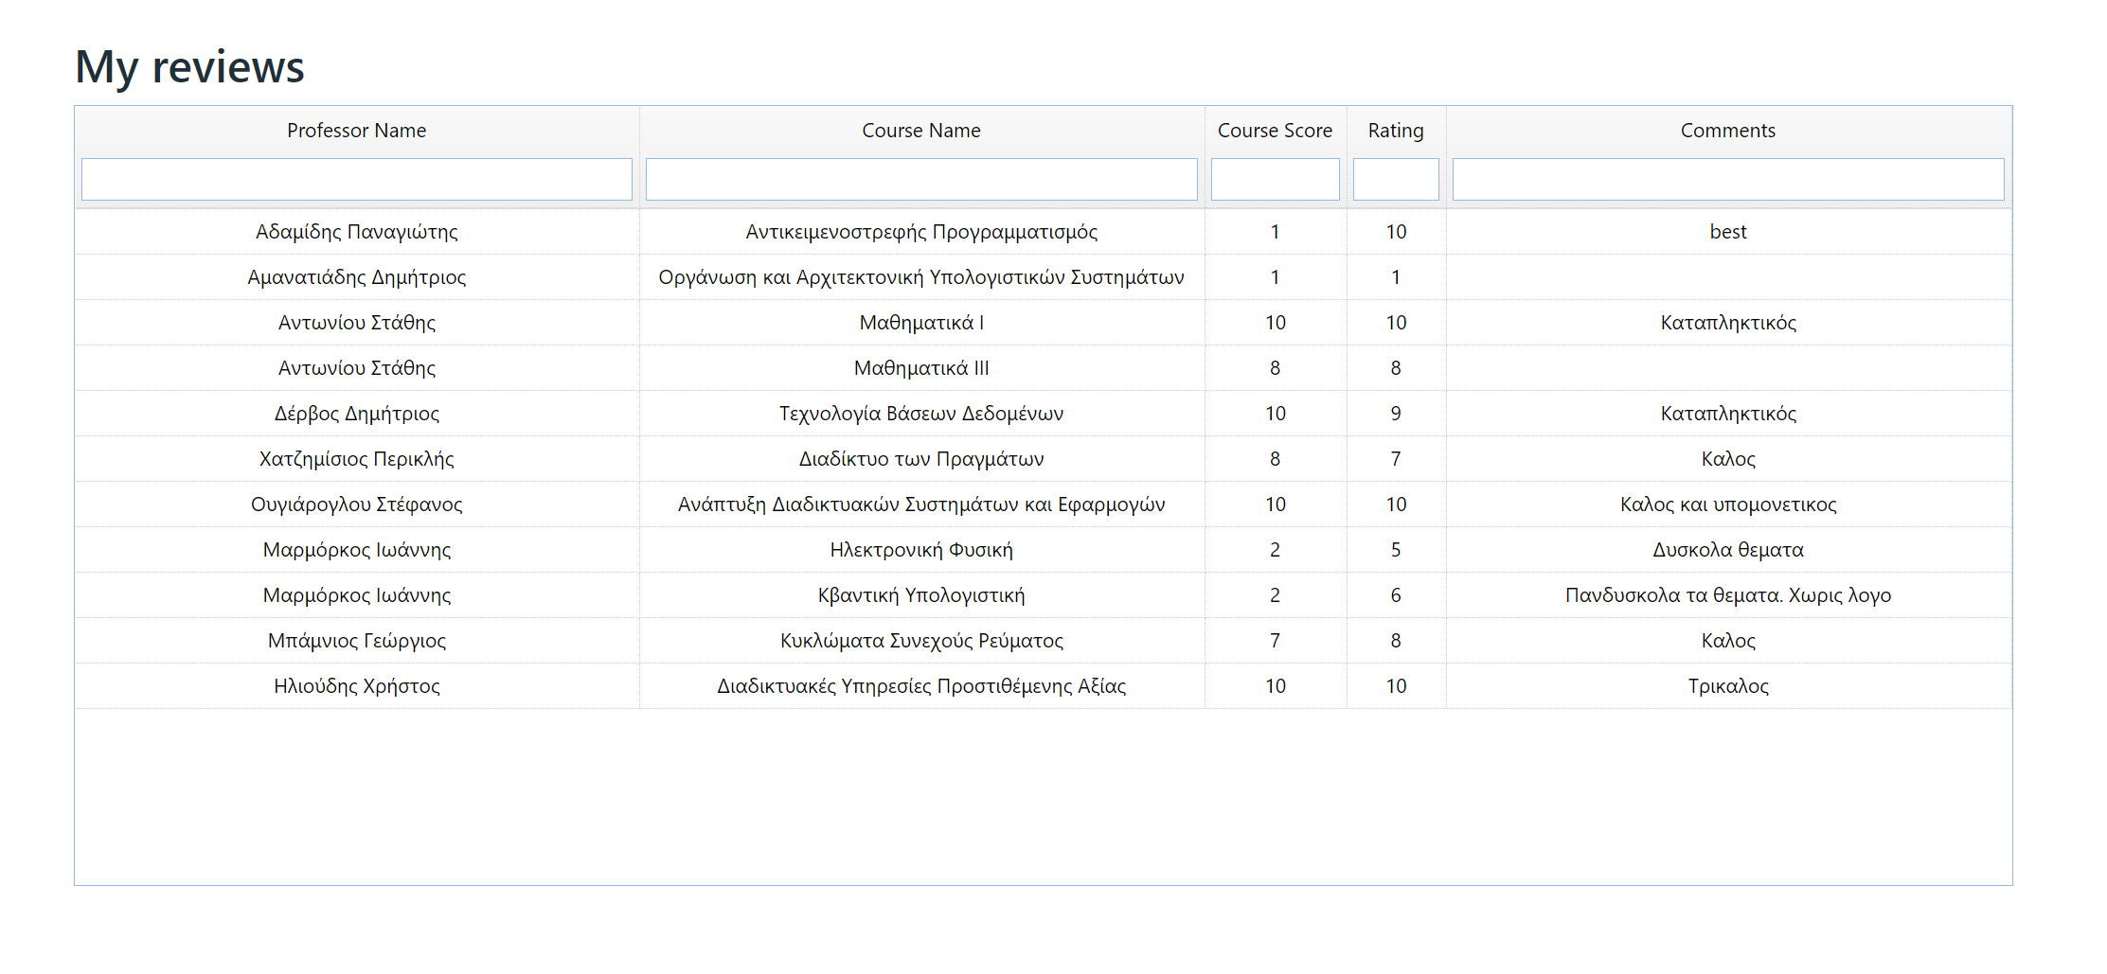Select the Δέρβος Δημήτριος cell

[x=357, y=414]
